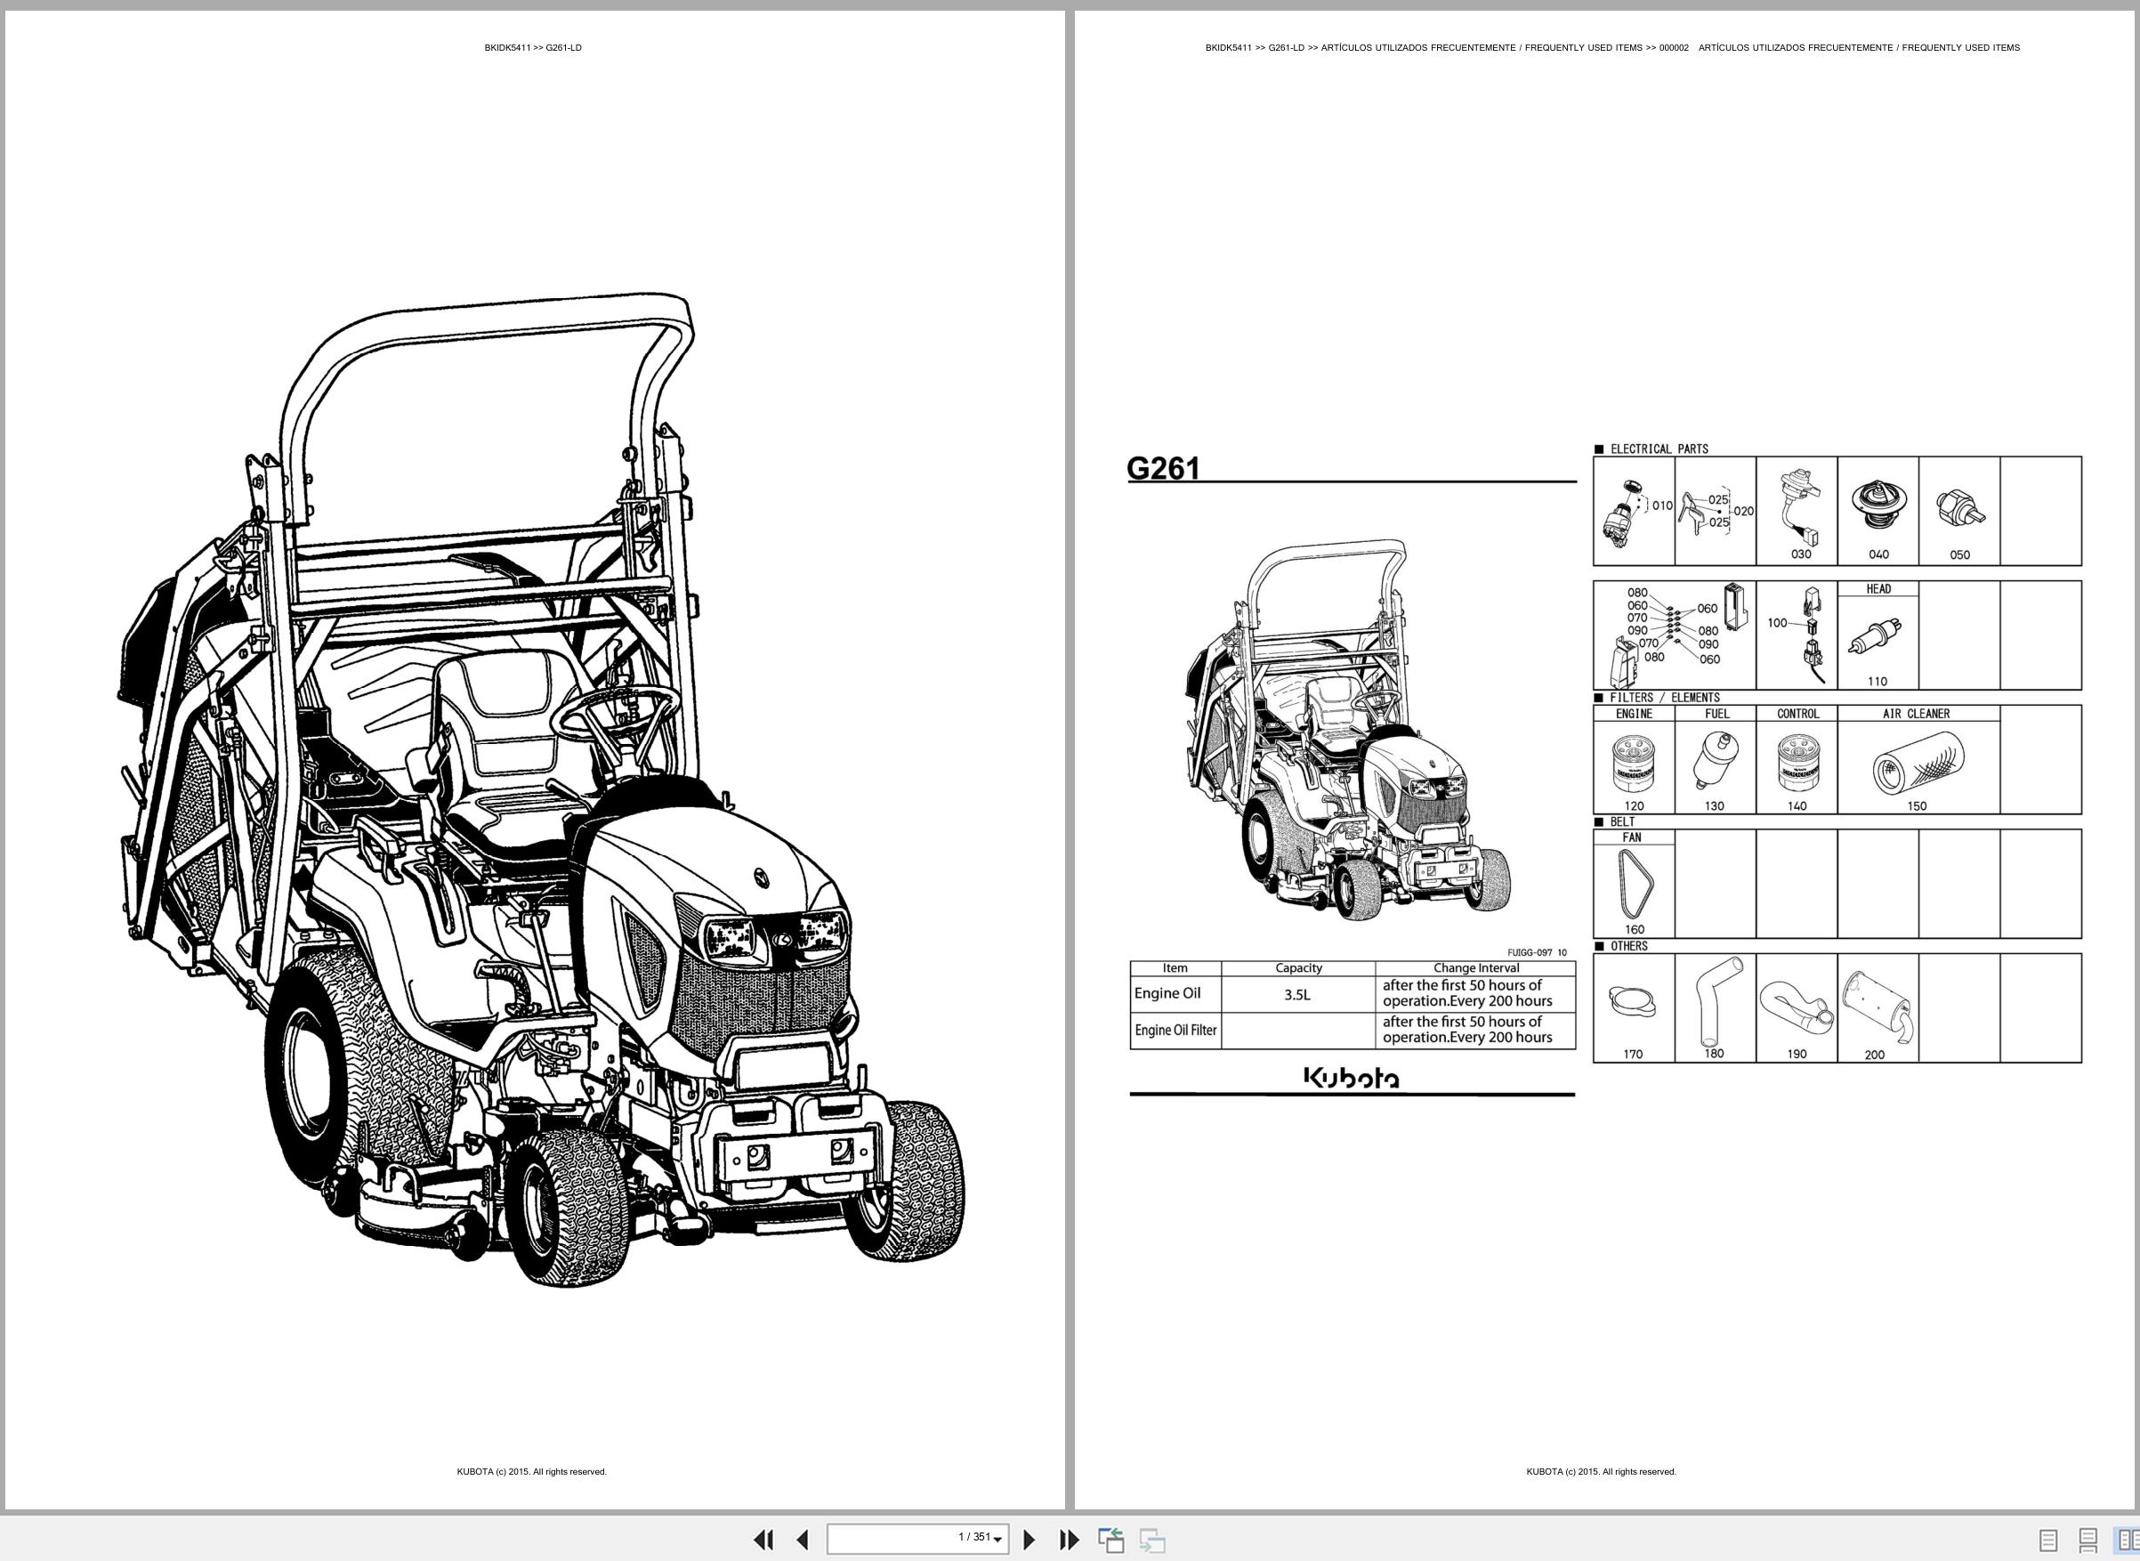Click the curved hose part labeled 190
Image resolution: width=2140 pixels, height=1561 pixels.
pos(1797,1008)
